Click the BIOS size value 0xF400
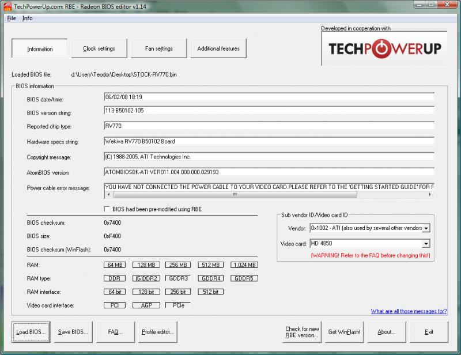 (x=112, y=236)
